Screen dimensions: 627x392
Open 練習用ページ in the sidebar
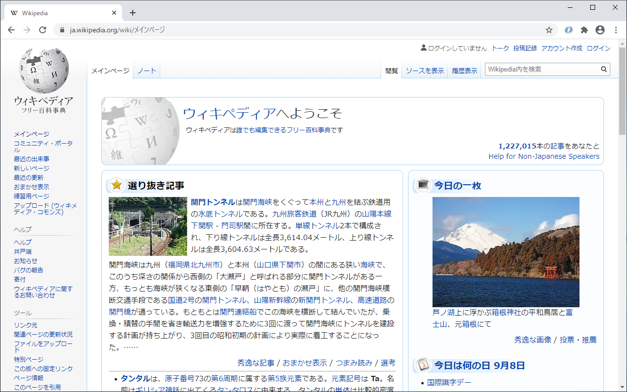pos(31,196)
